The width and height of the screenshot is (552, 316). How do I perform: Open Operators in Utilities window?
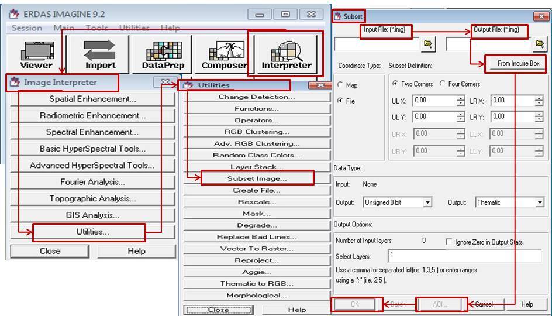(x=257, y=120)
